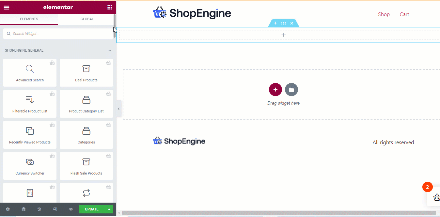Viewport: 440px width, 217px height.
Task: Collapse the Elementor panel with side arrow
Action: click(119, 109)
